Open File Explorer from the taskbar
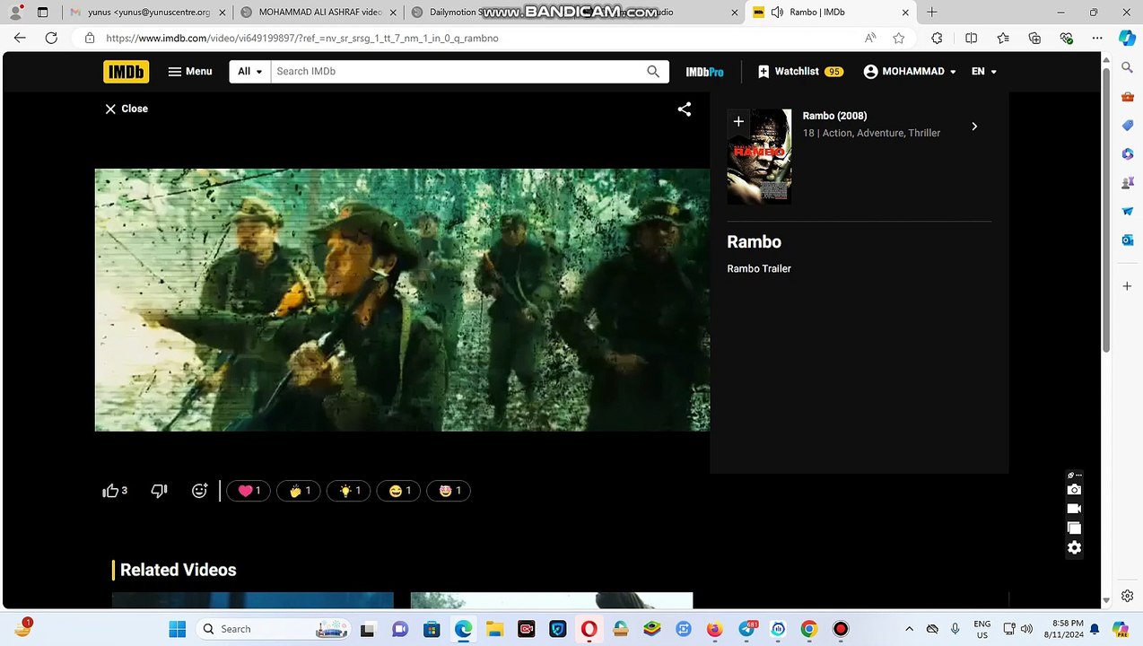The width and height of the screenshot is (1143, 646). [x=494, y=629]
